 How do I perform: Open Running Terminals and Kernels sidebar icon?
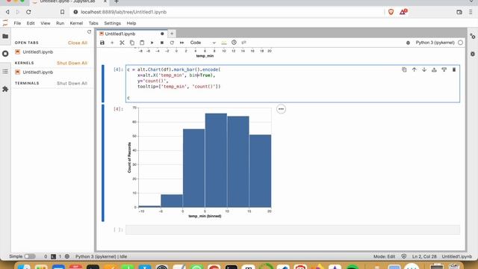[x=5, y=54]
